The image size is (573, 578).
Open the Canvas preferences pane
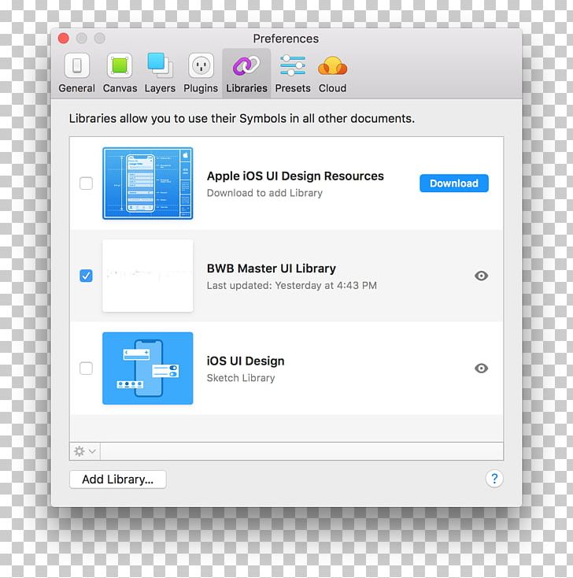coord(120,73)
